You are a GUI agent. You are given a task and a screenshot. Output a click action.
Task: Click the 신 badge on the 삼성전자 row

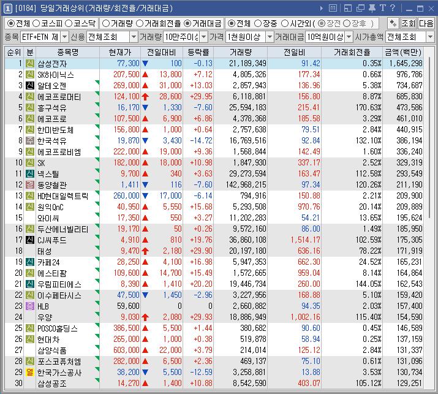pos(30,64)
